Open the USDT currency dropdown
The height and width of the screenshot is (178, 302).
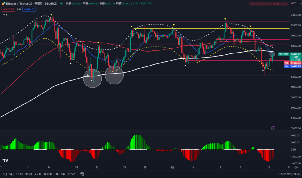pyautogui.click(x=296, y=4)
